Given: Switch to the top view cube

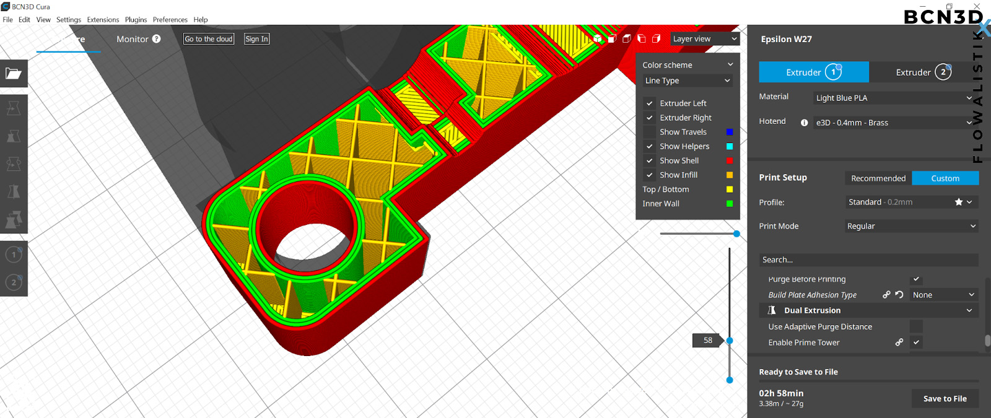Looking at the screenshot, I should tap(627, 38).
